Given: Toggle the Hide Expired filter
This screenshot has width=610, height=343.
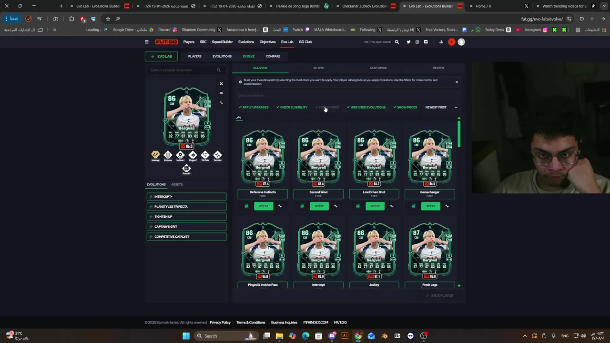Looking at the screenshot, I should tap(327, 107).
